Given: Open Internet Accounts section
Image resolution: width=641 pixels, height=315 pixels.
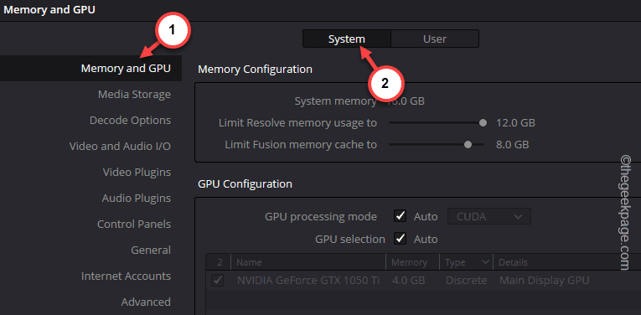Looking at the screenshot, I should (x=126, y=276).
